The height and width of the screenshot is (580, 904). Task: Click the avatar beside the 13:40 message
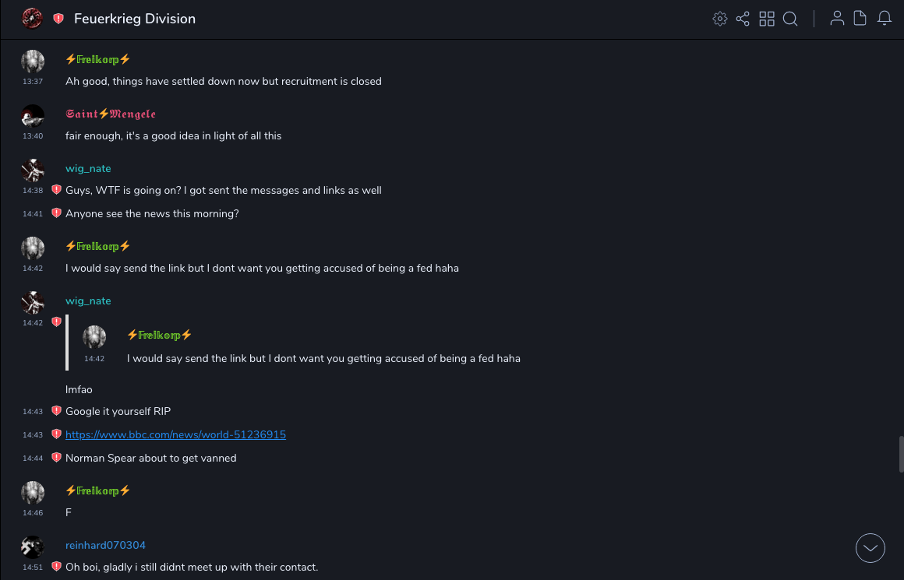[33, 116]
